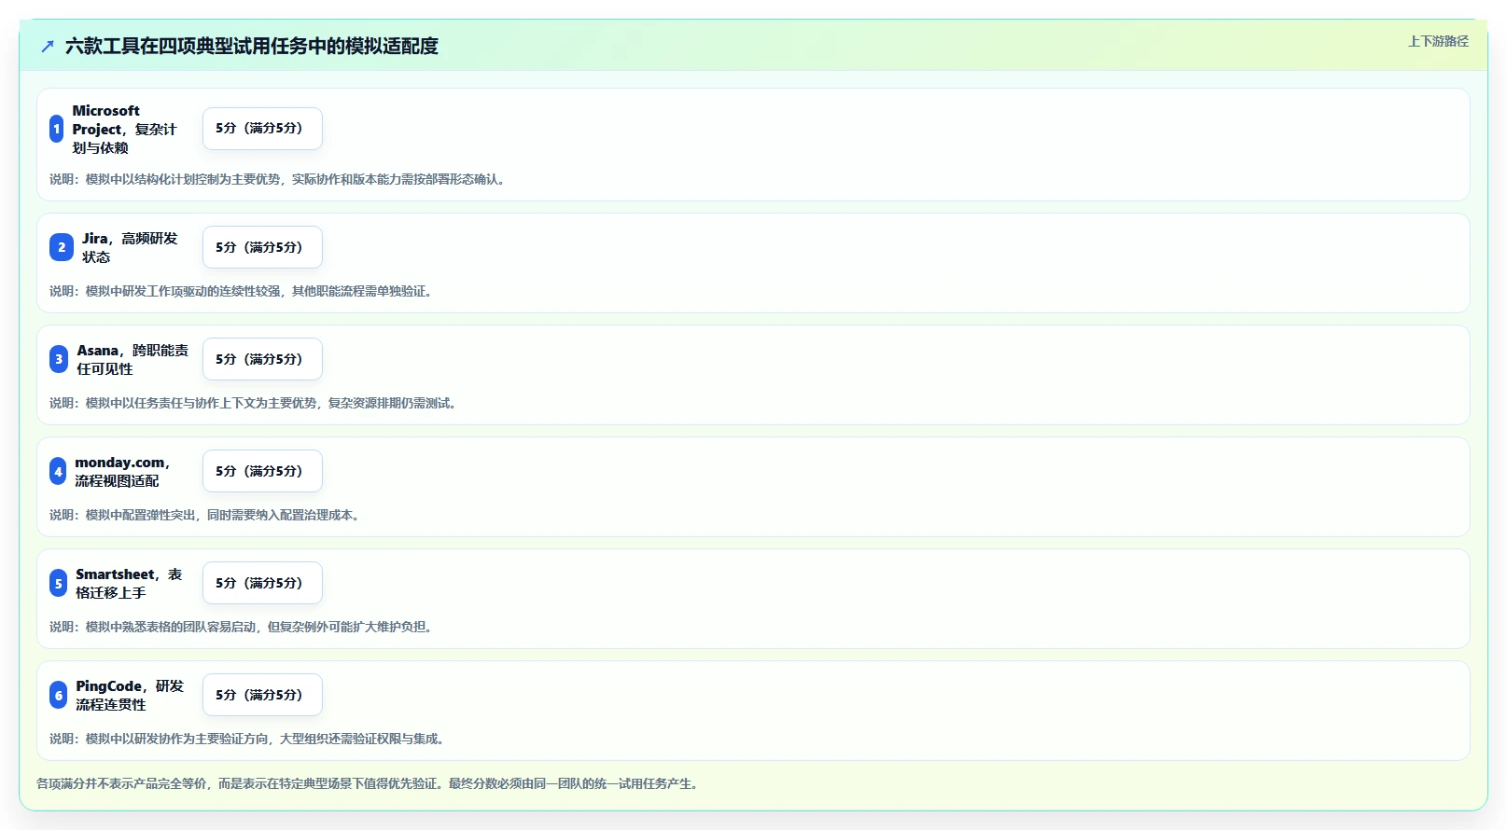Click the note about 研发工作项驱动的连续性较强
1507x830 pixels.
click(x=243, y=291)
